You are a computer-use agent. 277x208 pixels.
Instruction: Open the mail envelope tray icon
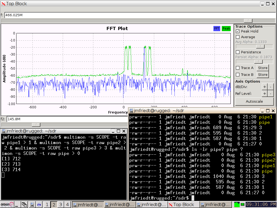tap(243, 204)
